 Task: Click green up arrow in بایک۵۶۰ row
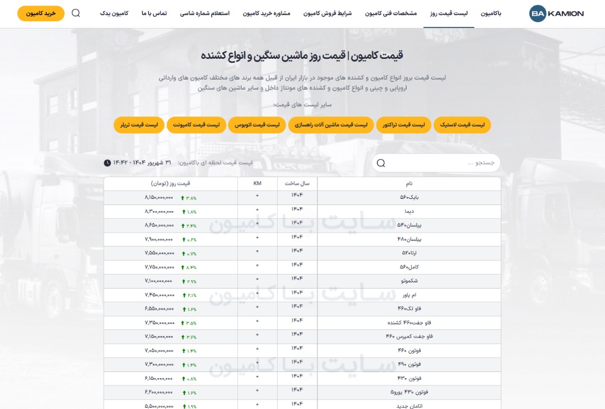[x=183, y=198]
